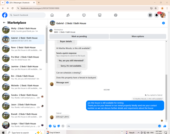Click the Messenger | Facebook browser tab
The width and height of the screenshot is (170, 134).
[21, 3]
